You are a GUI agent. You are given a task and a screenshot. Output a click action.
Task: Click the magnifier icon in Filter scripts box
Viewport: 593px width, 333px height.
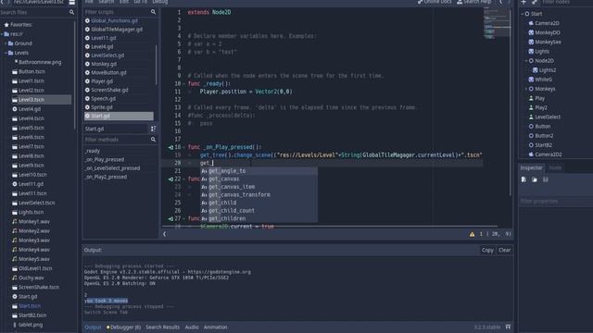tap(153, 12)
